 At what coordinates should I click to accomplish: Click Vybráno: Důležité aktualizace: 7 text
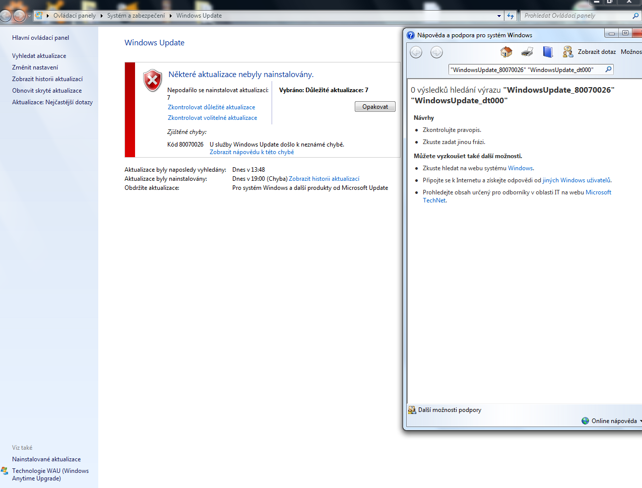[x=324, y=90]
